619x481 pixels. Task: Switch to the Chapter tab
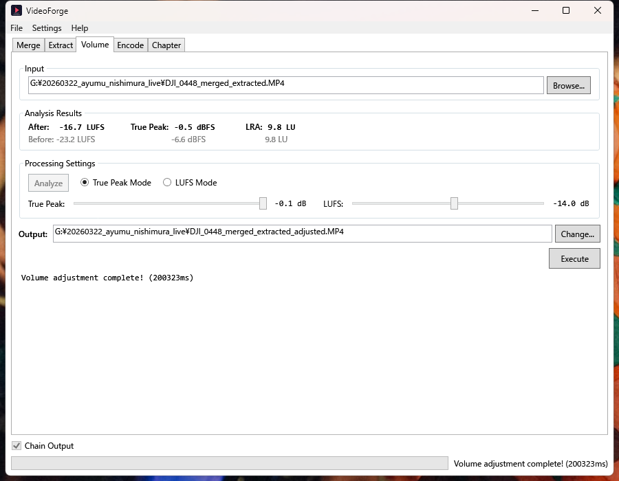166,45
